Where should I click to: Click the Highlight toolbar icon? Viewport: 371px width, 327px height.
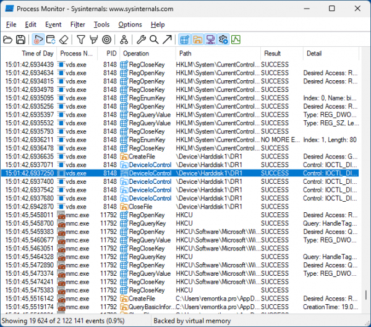(94, 39)
